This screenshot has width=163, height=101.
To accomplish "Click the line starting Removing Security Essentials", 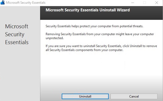I will 100,34.
